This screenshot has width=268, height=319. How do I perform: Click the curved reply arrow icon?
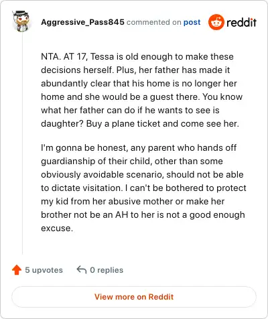(x=82, y=269)
